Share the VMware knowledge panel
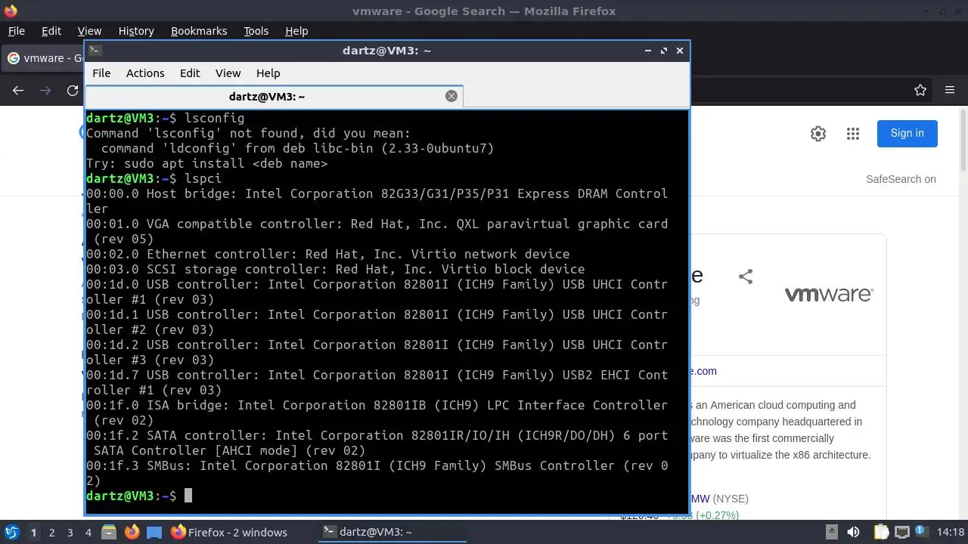Image resolution: width=968 pixels, height=544 pixels. (x=746, y=277)
